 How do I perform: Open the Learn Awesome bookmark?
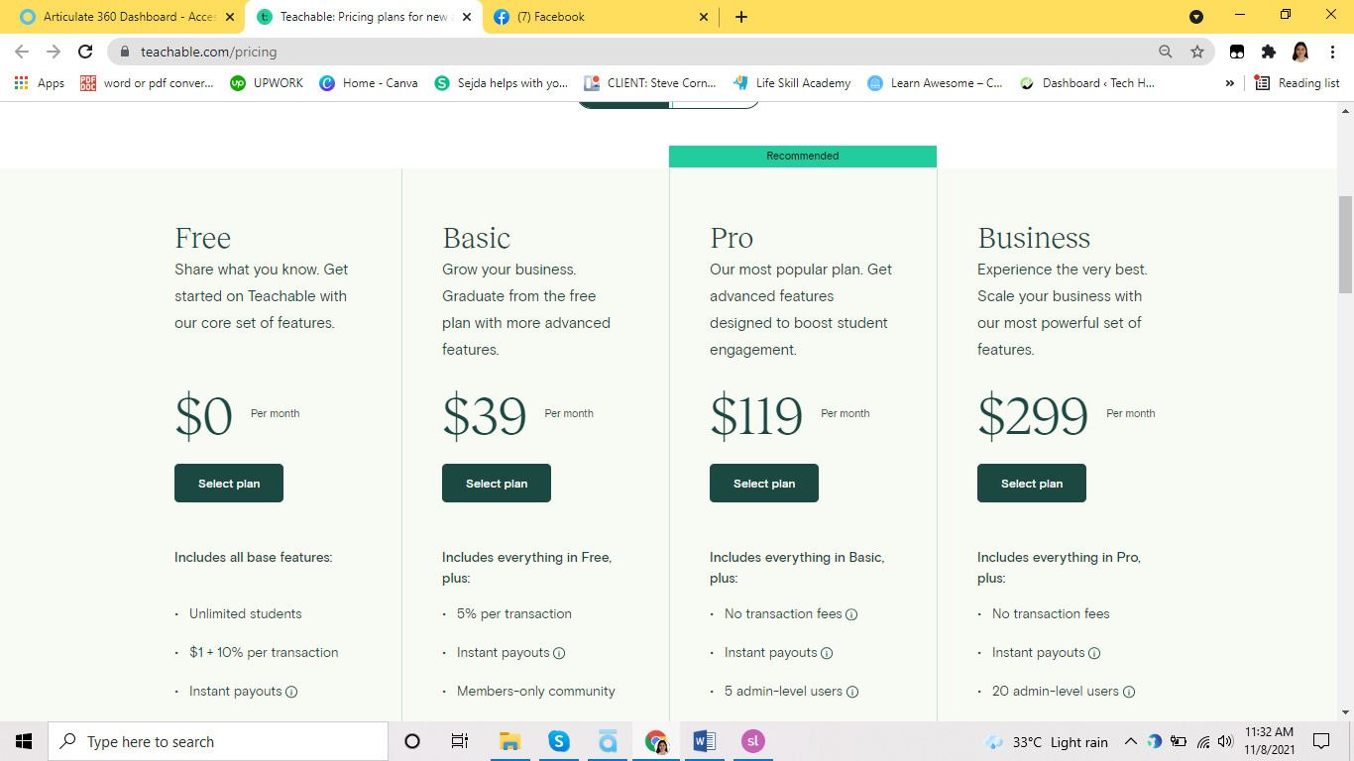tap(935, 83)
